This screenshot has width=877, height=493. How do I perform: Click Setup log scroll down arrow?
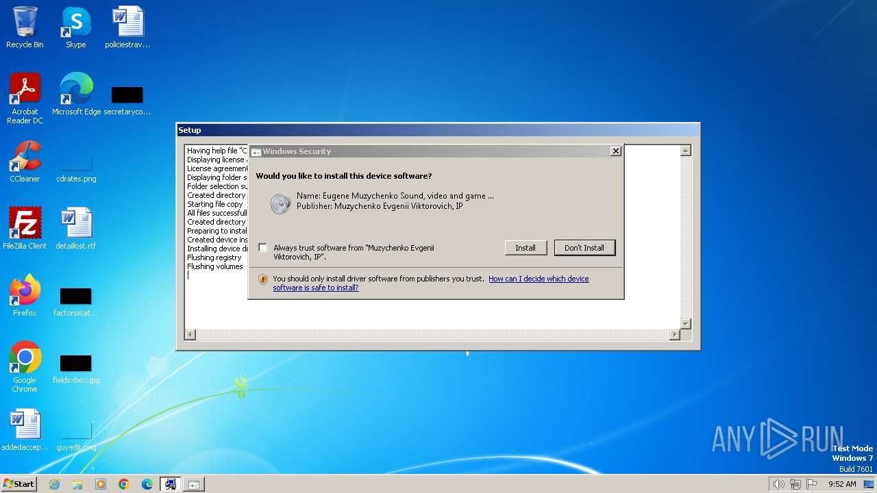[x=686, y=323]
